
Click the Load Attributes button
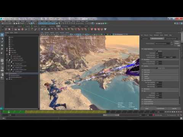(161, 108)
